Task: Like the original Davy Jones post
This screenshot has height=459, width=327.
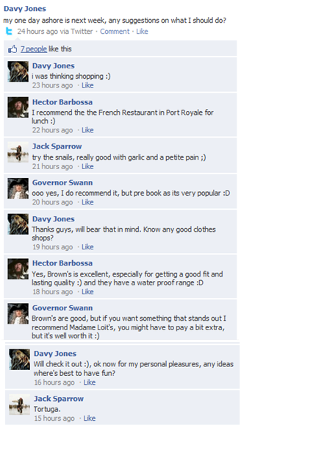Action: pos(142,32)
